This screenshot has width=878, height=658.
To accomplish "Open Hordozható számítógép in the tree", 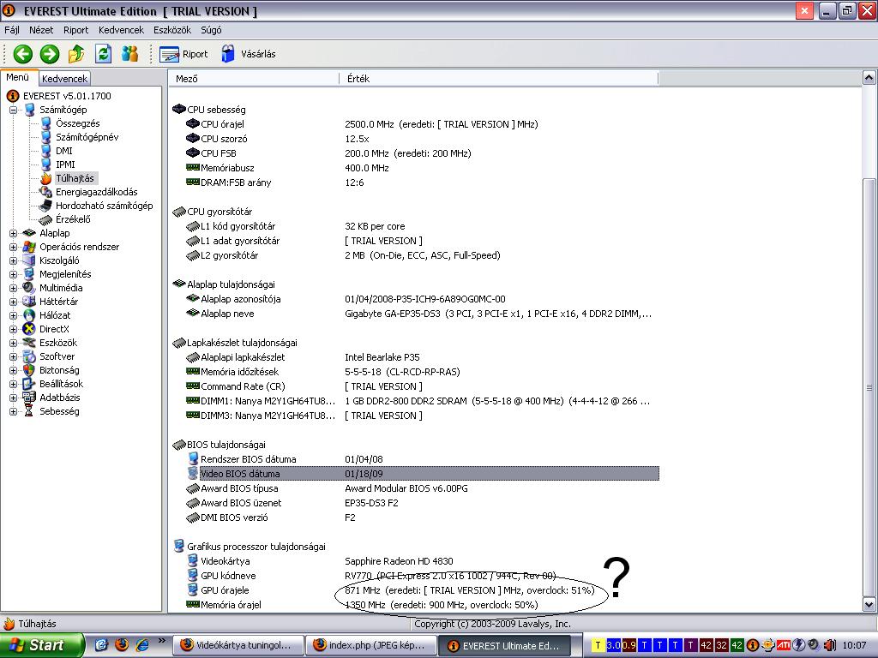I will tap(104, 206).
